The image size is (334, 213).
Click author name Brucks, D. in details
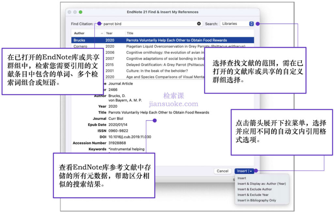tap(117, 96)
